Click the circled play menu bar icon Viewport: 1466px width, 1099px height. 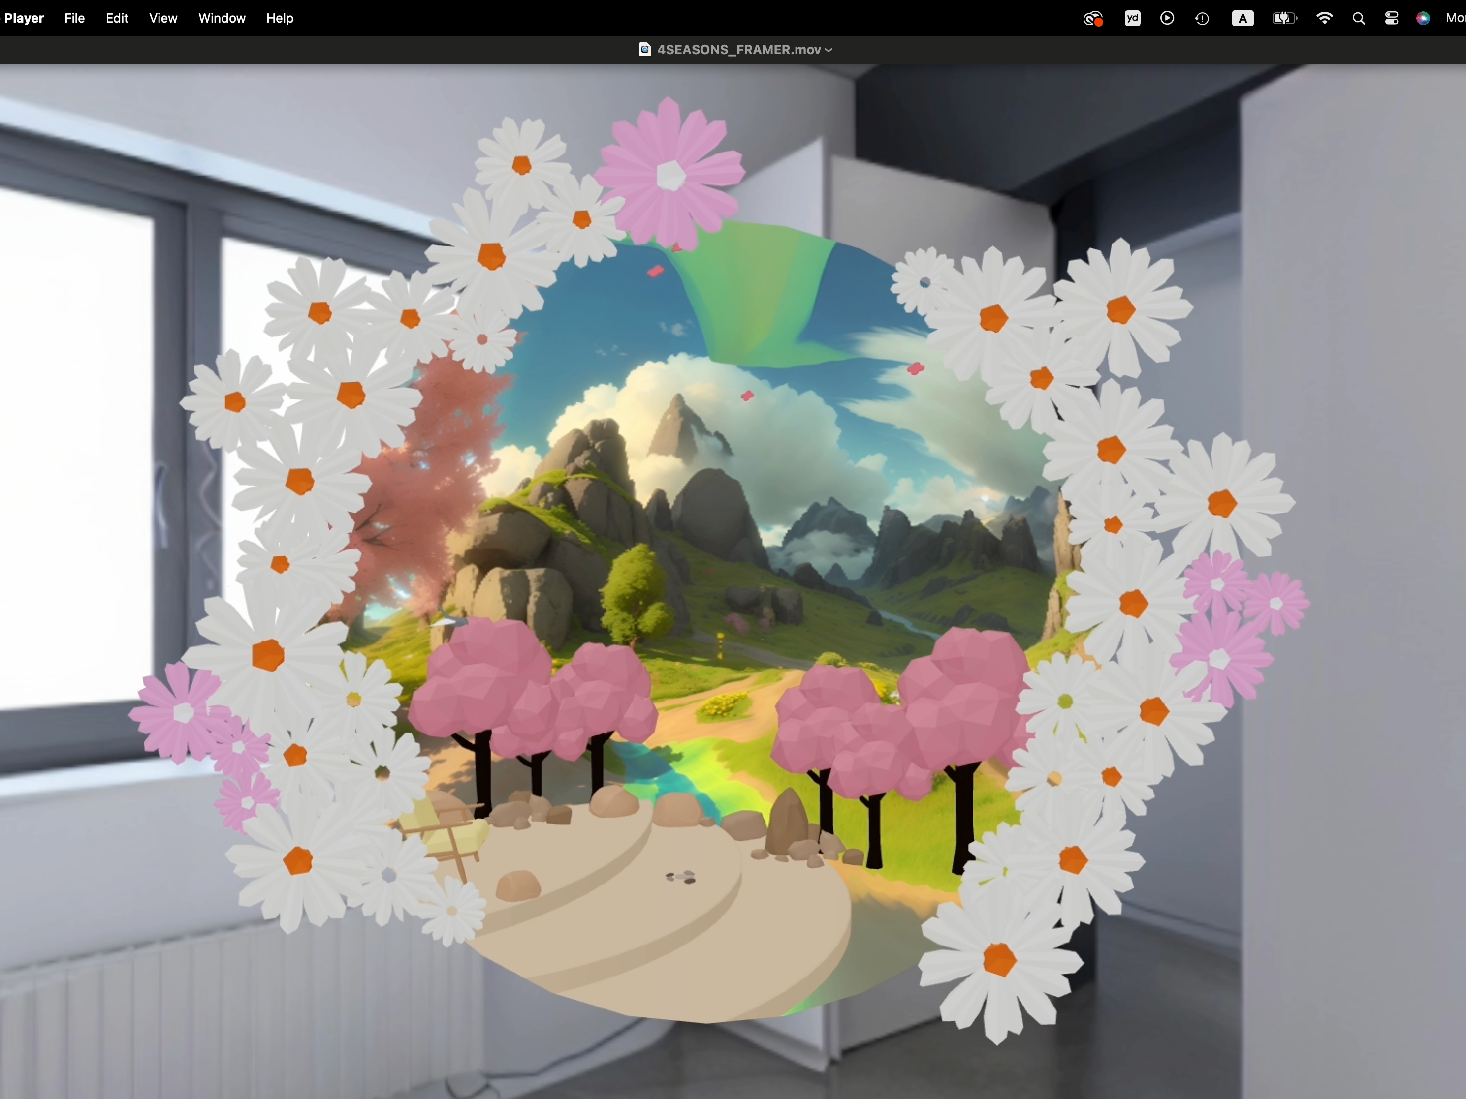point(1167,18)
